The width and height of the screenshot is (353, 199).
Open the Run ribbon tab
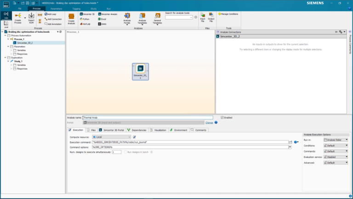[108, 9]
